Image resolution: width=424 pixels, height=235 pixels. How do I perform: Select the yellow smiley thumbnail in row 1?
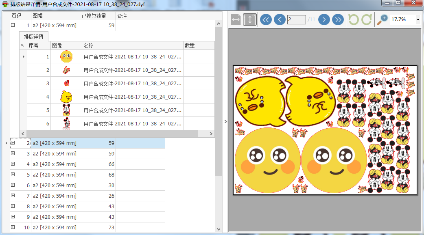pyautogui.click(x=66, y=57)
